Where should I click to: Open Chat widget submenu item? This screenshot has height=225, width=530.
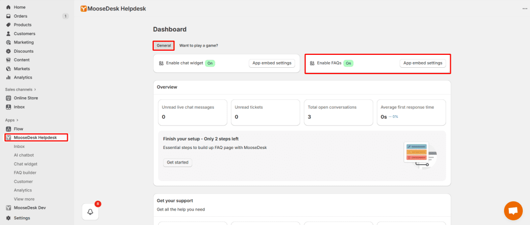pos(25,164)
